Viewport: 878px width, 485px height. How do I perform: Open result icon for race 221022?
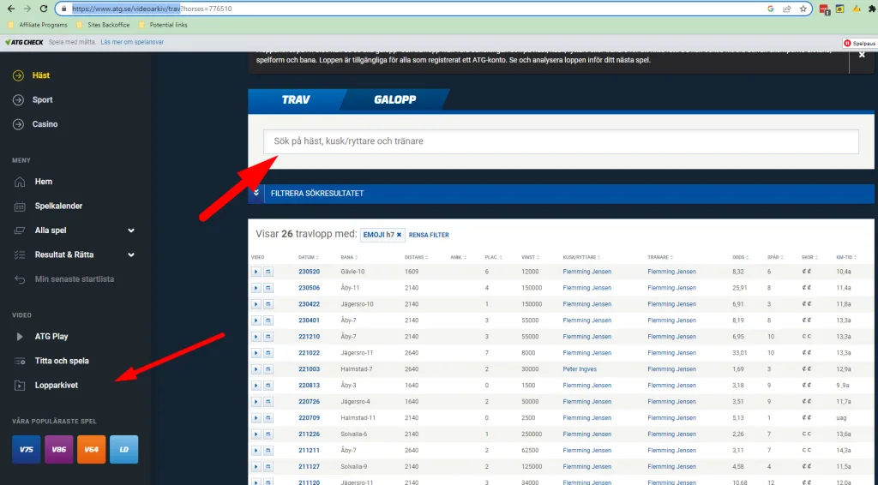pos(268,353)
